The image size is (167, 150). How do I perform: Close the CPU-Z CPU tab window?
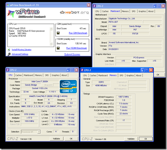76,70
